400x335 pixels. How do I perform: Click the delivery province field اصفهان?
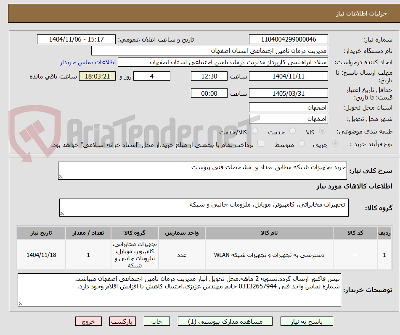tap(288, 107)
